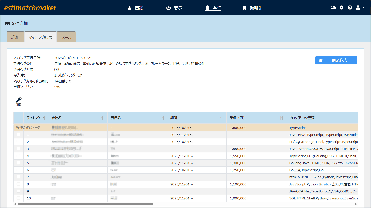Screen dimensions: 371x208
Task: Click the user management icon beside the gear
Action: pos(334,8)
